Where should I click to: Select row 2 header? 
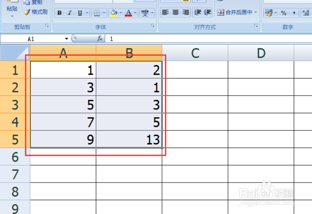coord(15,87)
